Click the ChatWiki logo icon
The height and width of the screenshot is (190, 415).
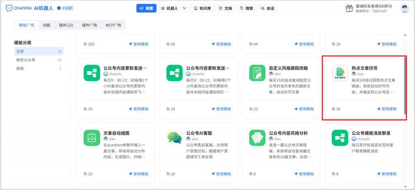point(9,8)
